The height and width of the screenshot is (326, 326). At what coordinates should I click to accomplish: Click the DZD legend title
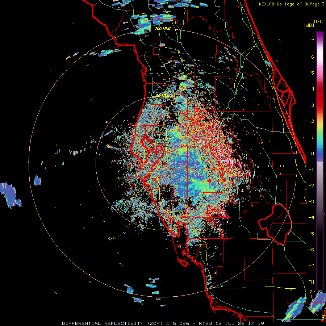pyautogui.click(x=318, y=22)
